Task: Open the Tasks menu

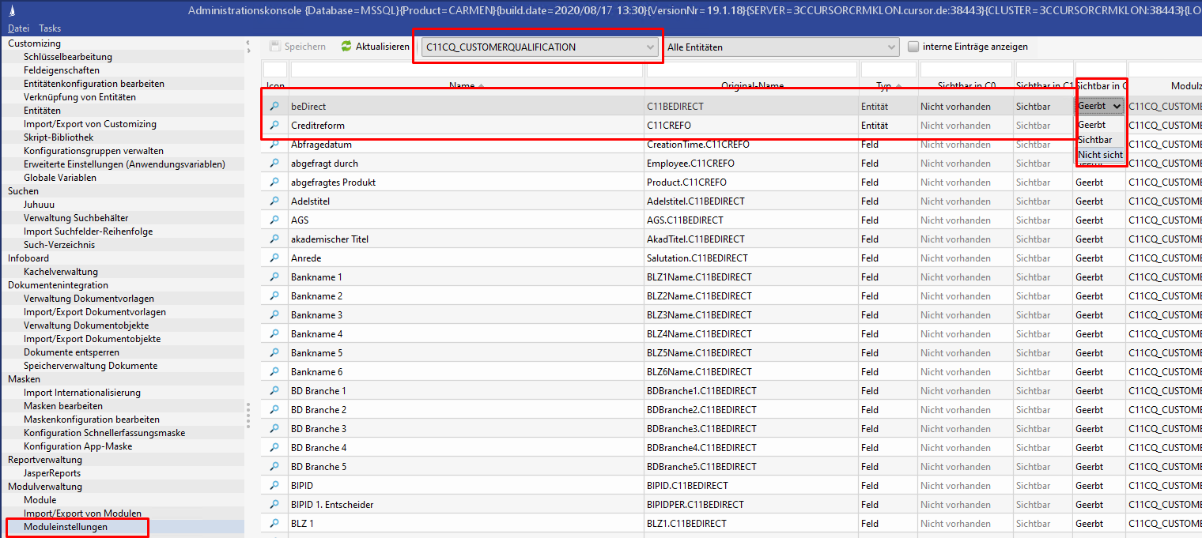Action: tap(50, 28)
